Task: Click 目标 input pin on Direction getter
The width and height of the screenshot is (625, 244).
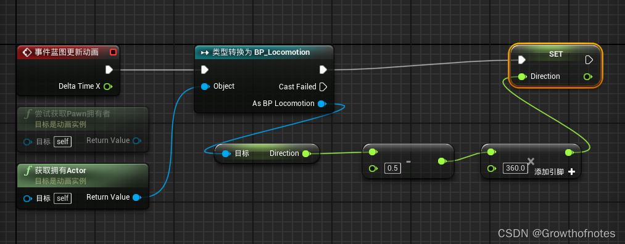Action: [226, 153]
